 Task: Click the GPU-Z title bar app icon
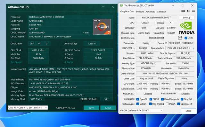click(x=122, y=5)
